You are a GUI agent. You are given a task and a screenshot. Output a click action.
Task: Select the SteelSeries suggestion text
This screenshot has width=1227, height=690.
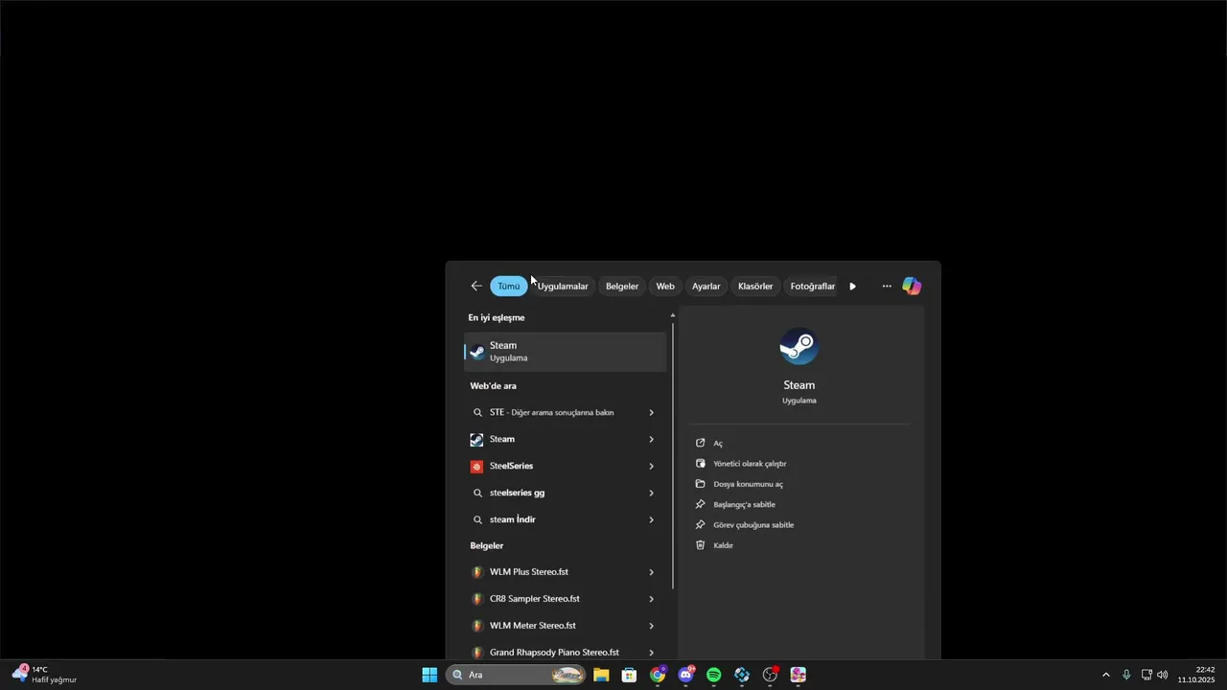(511, 466)
